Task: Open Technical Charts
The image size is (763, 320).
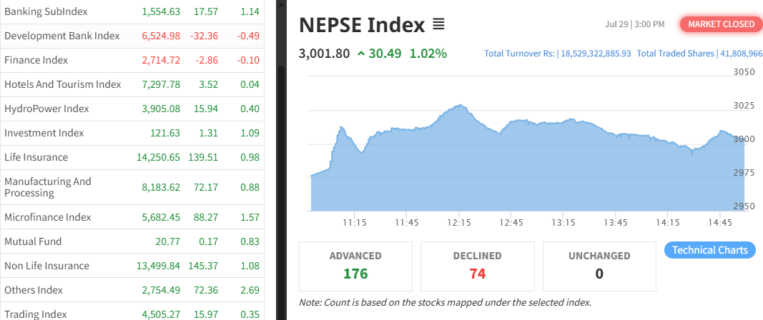Action: click(x=709, y=250)
